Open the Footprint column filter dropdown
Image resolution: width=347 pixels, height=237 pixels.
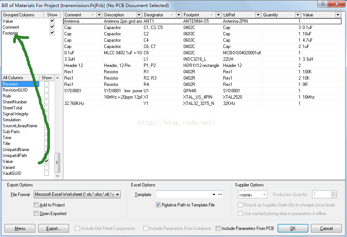coord(218,15)
